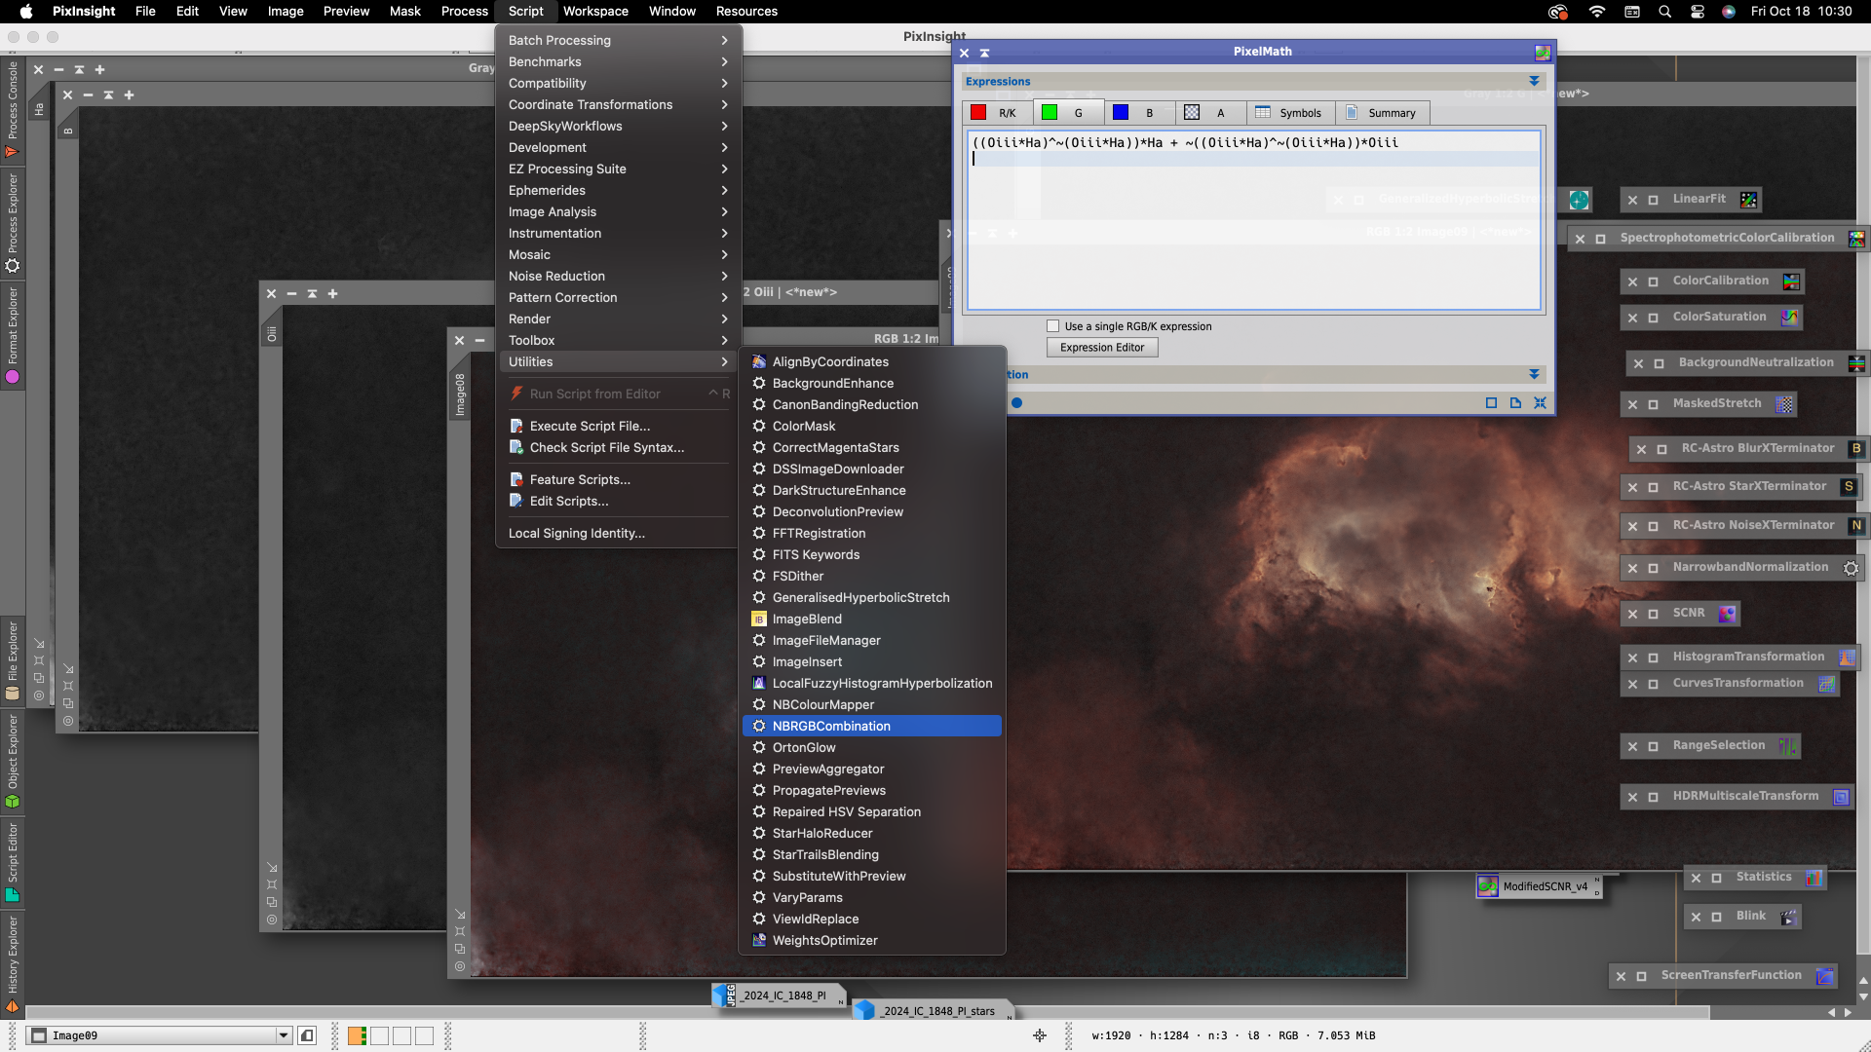Image resolution: width=1871 pixels, height=1052 pixels.
Task: Click the Blink process icon
Action: pos(1788,917)
